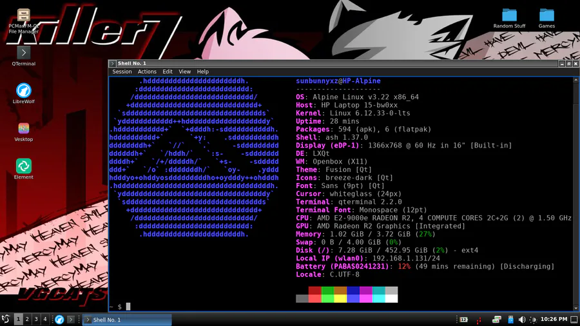Open the LibreWolf desktop icon
The height and width of the screenshot is (326, 580).
pyautogui.click(x=23, y=93)
